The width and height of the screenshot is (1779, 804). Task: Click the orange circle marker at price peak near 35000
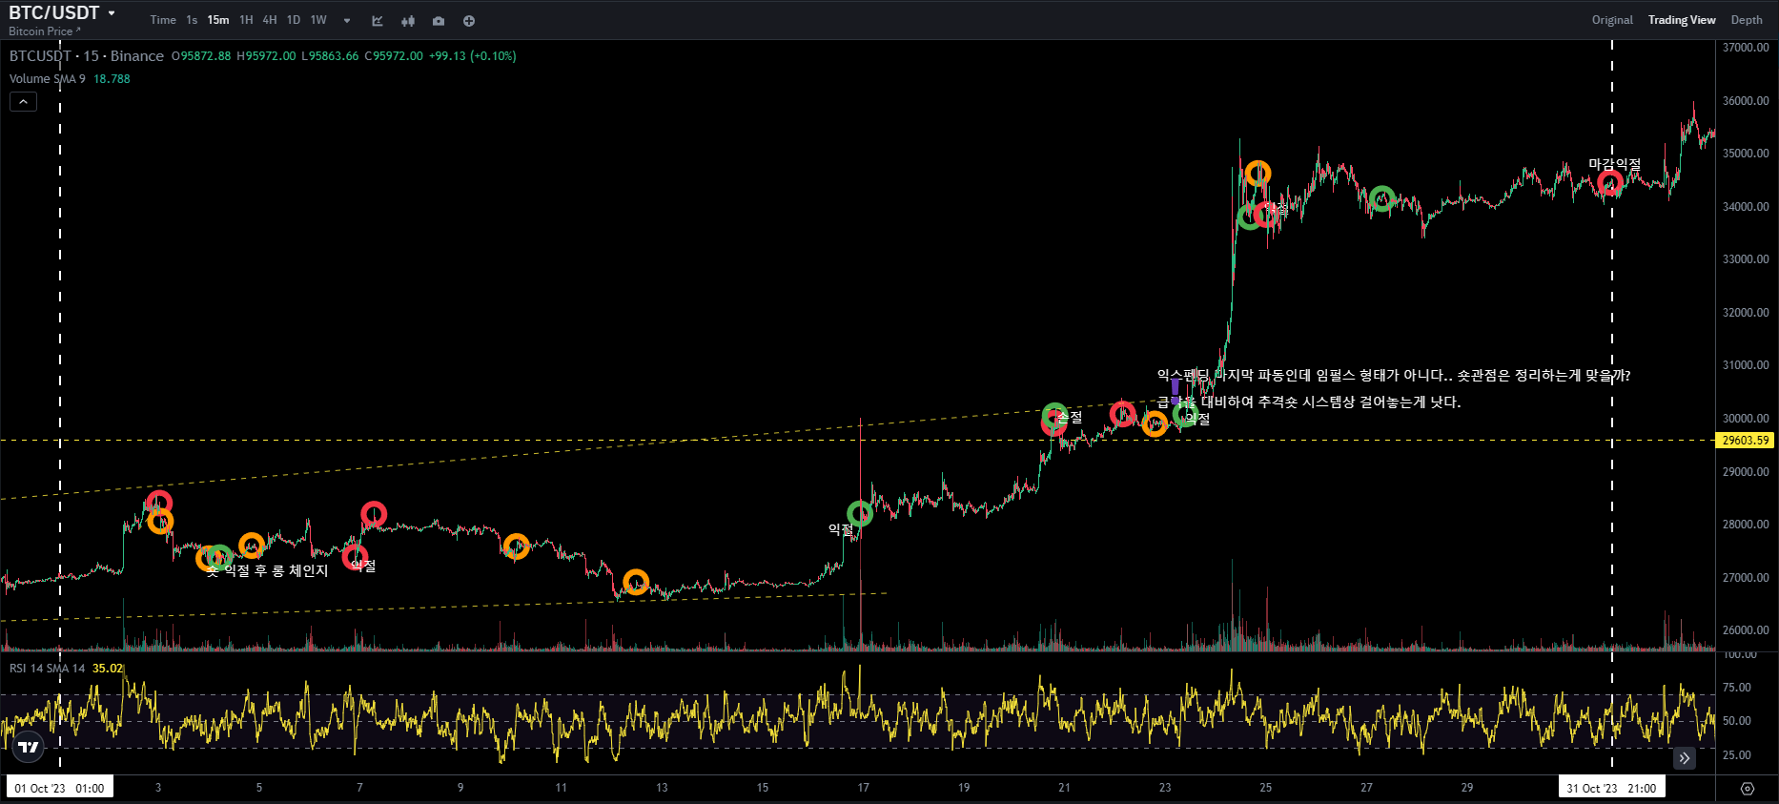[1258, 174]
